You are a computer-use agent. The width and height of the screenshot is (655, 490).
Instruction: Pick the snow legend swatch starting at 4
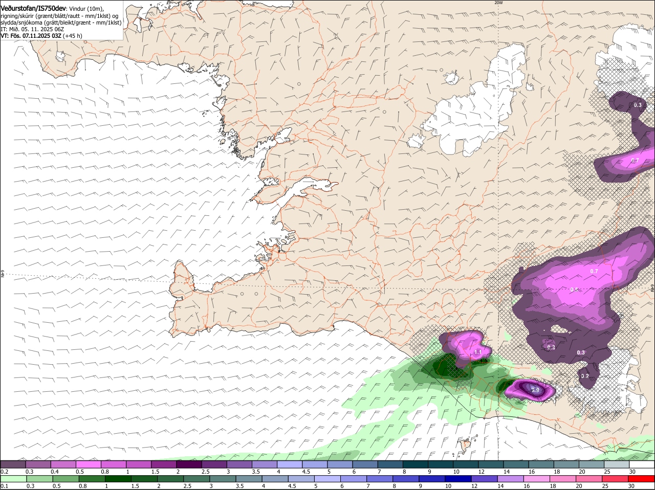(290, 464)
